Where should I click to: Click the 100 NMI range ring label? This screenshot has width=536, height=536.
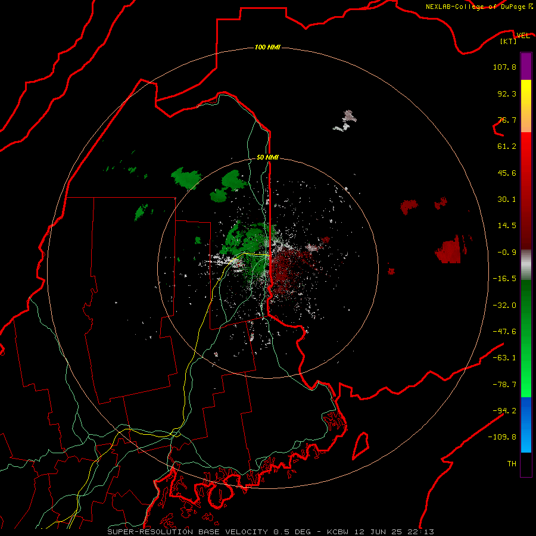(x=267, y=47)
